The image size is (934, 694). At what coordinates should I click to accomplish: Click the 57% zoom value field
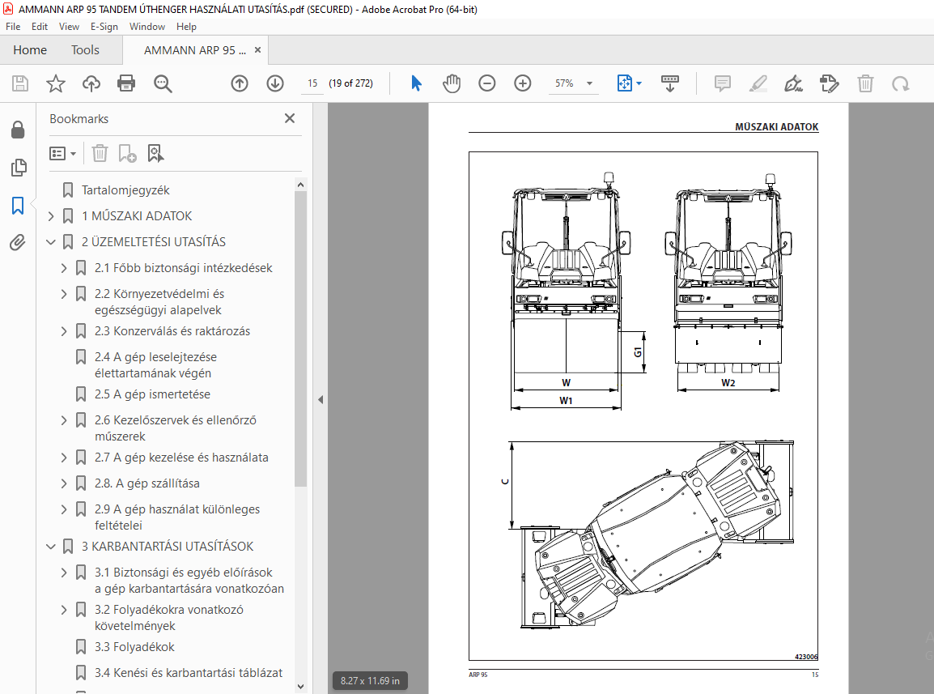click(x=564, y=83)
